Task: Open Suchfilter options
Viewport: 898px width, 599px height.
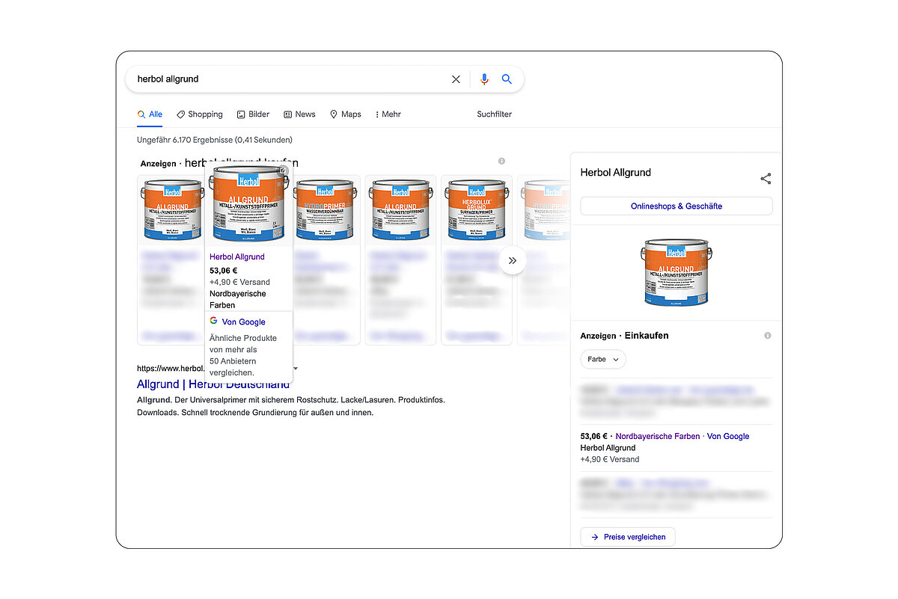Action: pos(495,114)
